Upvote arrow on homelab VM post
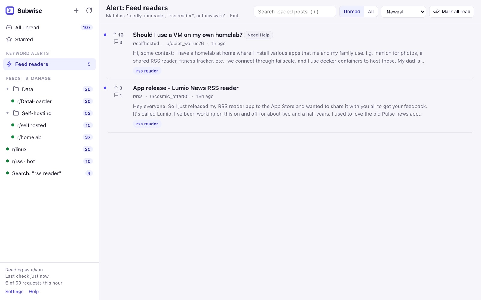Viewport: 481px width, 300px height. tap(115, 34)
